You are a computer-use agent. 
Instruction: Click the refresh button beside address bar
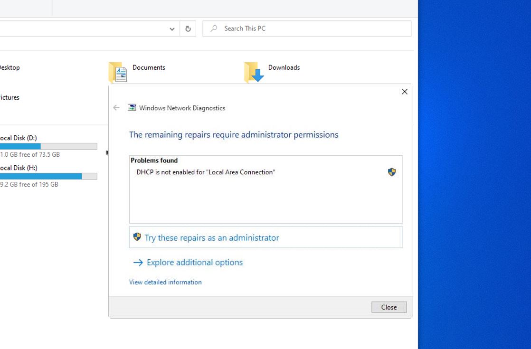pyautogui.click(x=188, y=28)
